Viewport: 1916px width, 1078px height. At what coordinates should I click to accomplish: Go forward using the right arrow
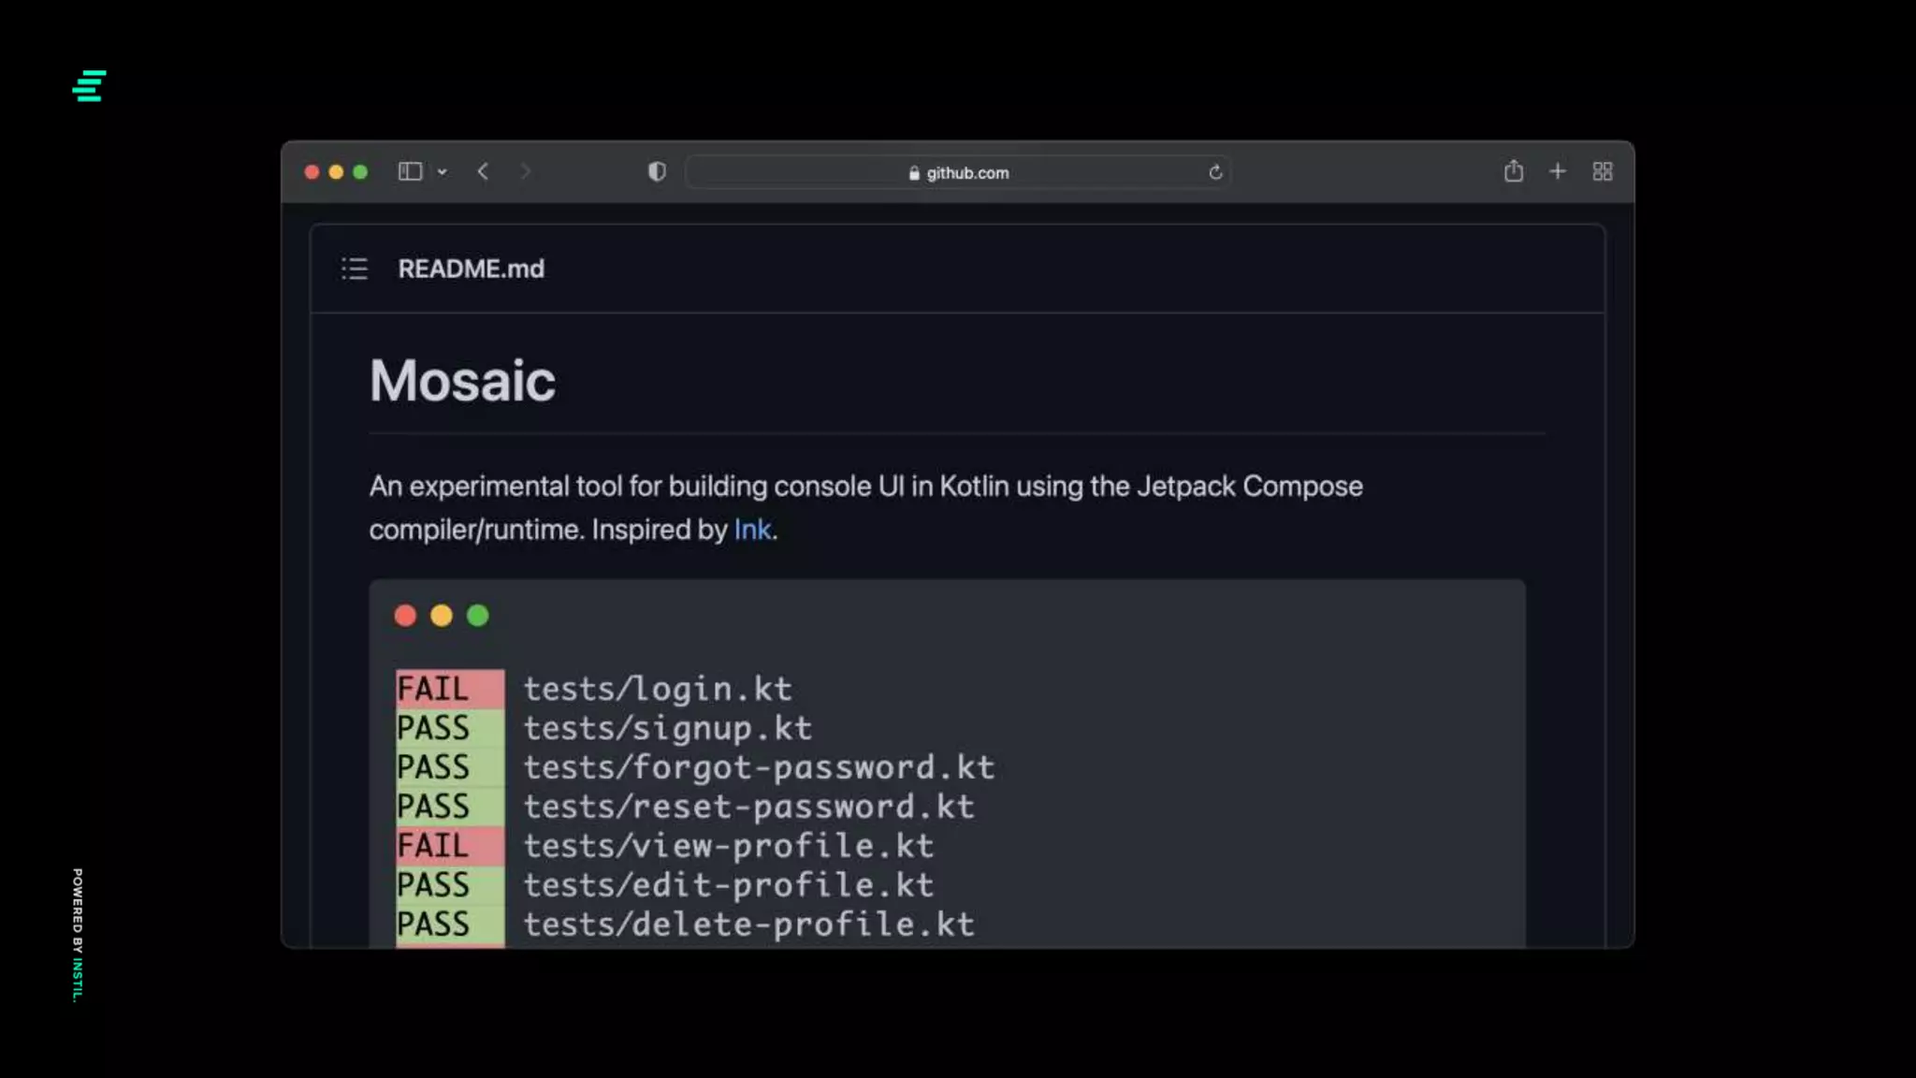click(x=525, y=171)
